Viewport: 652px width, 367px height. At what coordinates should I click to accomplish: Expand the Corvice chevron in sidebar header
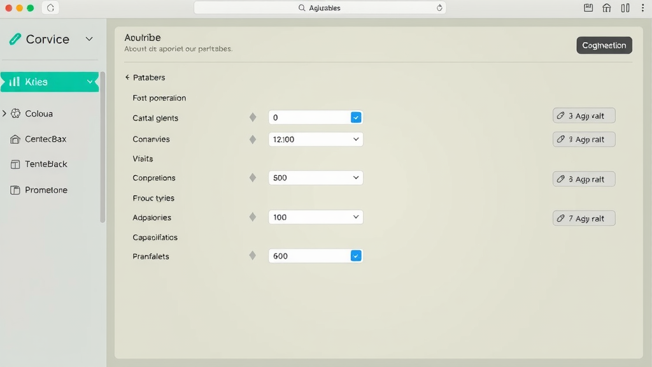click(x=89, y=39)
